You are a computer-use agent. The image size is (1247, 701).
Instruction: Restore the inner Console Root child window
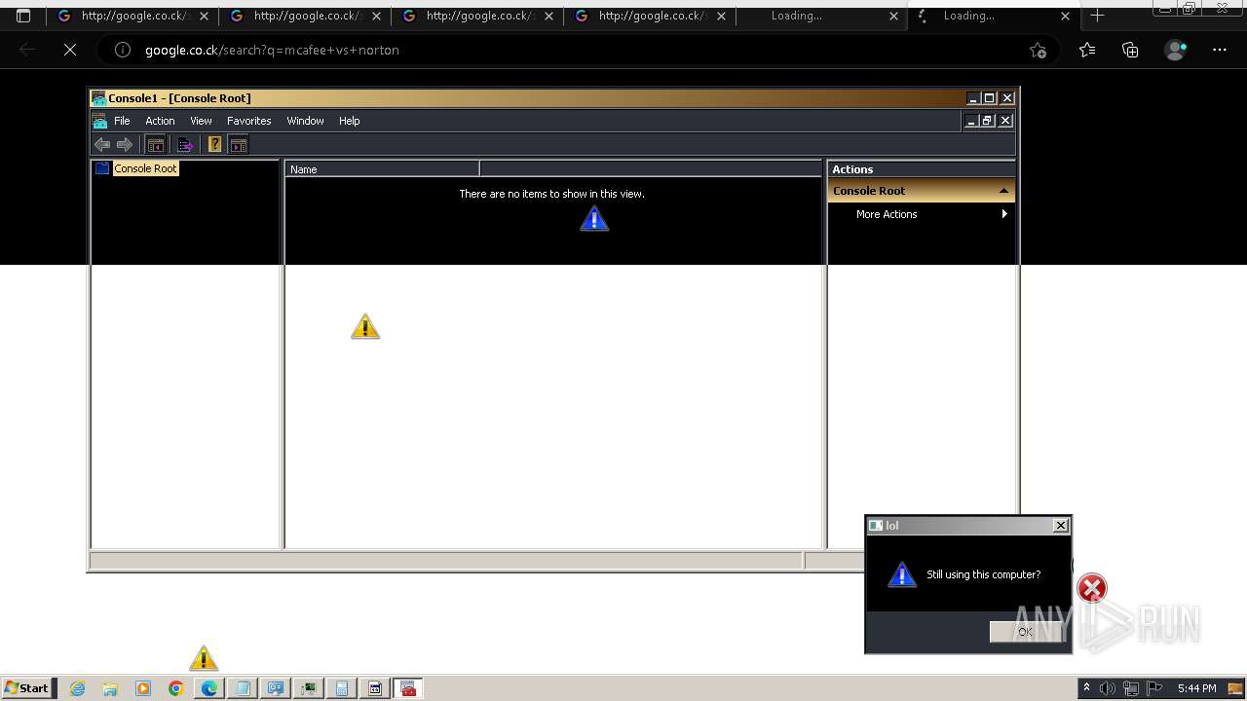pyautogui.click(x=987, y=121)
